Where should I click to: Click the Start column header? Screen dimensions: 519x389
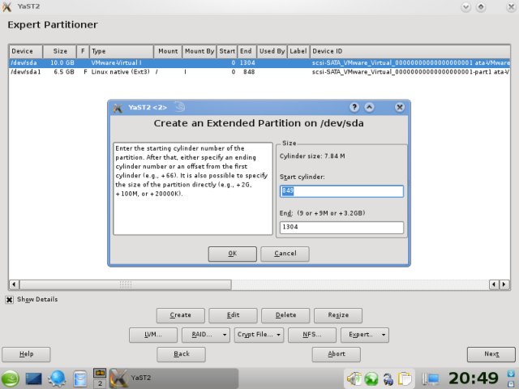point(227,51)
